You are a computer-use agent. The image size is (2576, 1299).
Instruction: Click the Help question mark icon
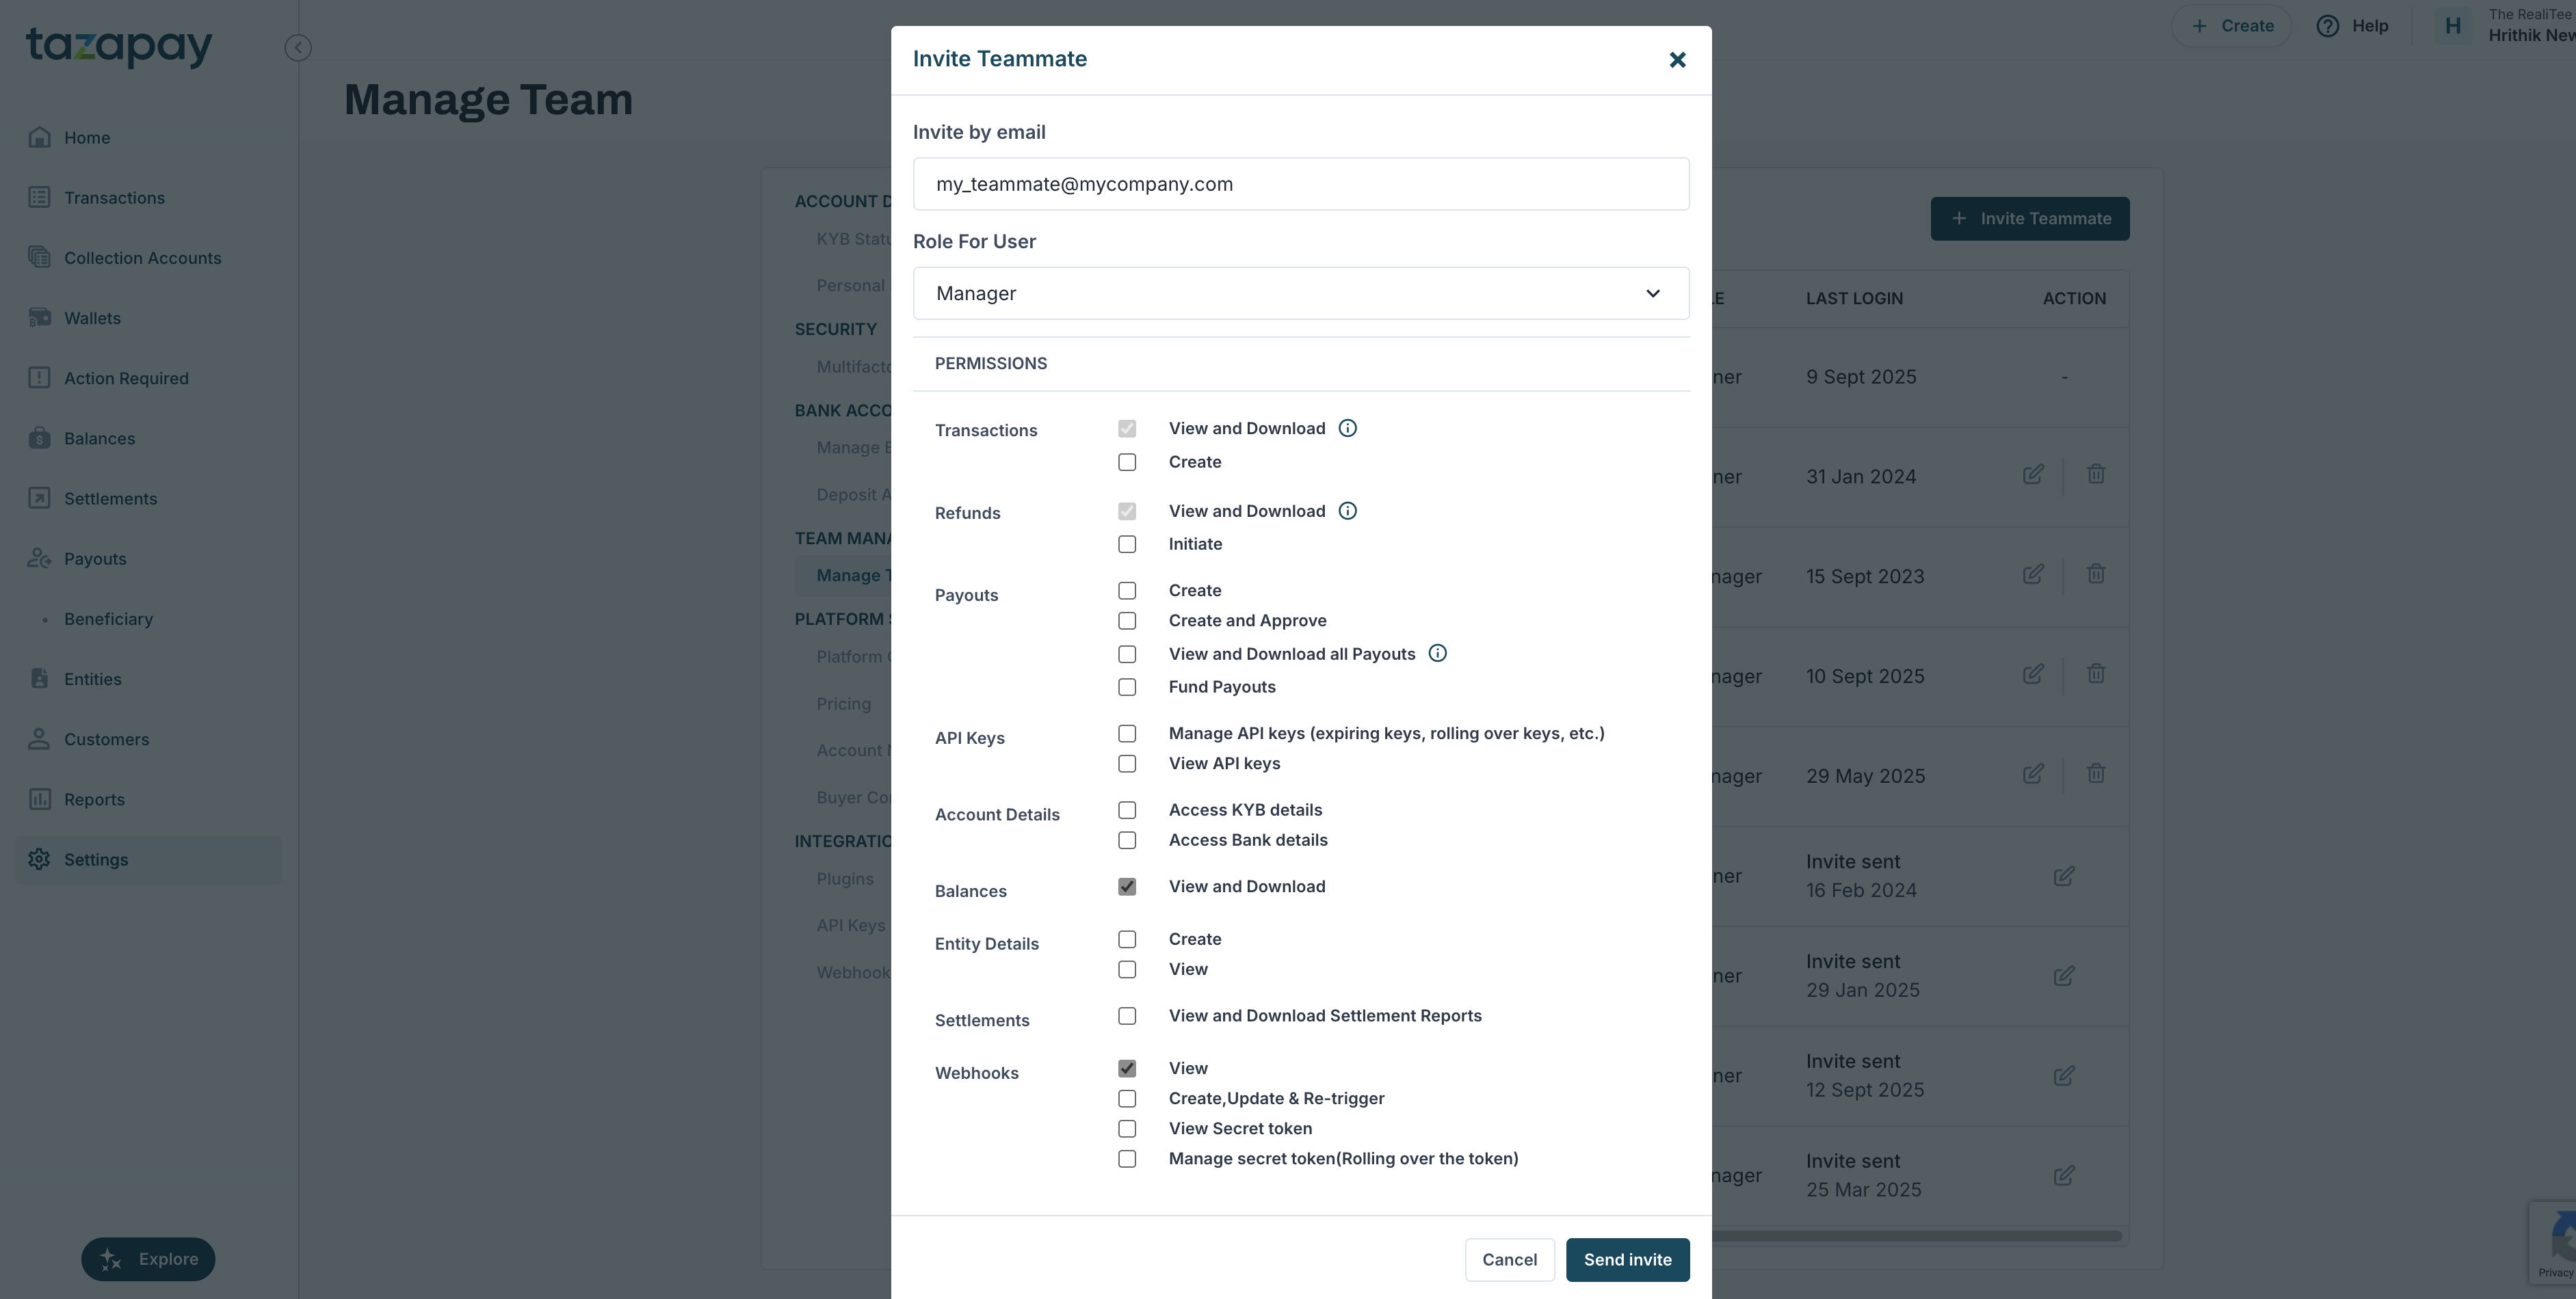tap(2327, 26)
